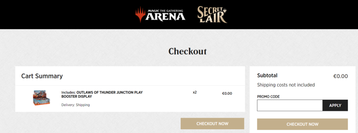
Task: Click the Magic The Gathering Arena logo
Action: pyautogui.click(x=160, y=15)
